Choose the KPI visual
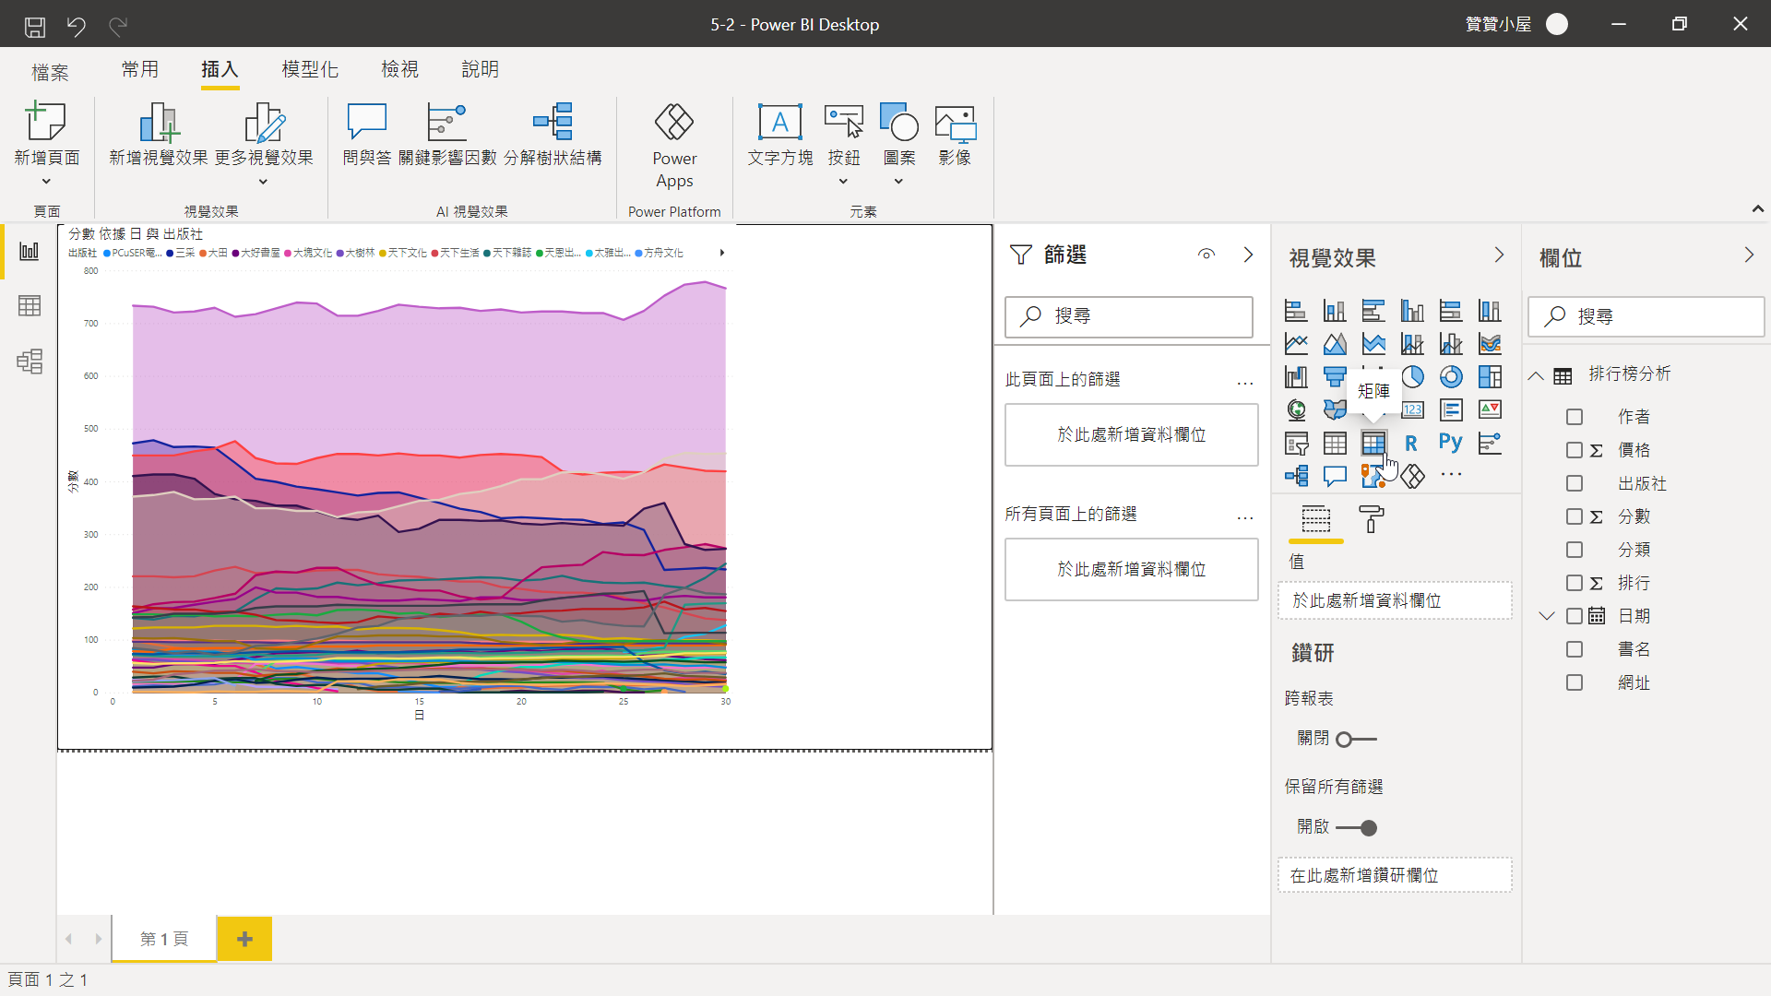This screenshot has height=996, width=1771. (x=1490, y=409)
